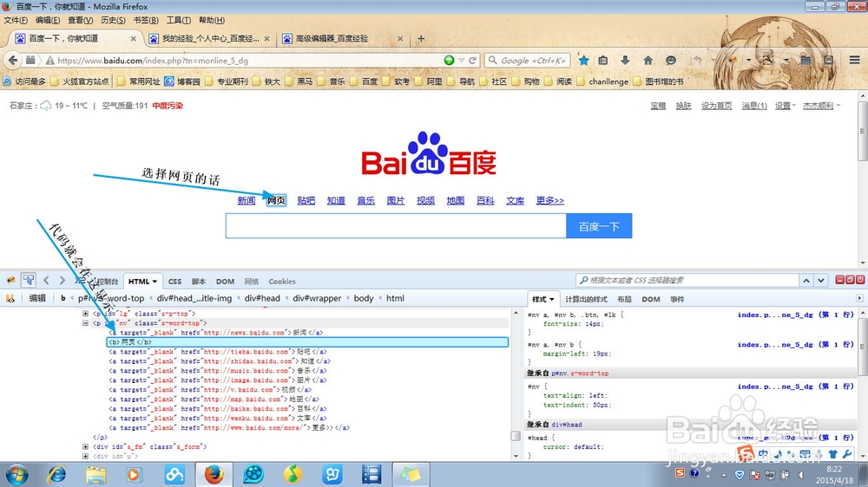Switch to the Firebug CSS tab
Image resolution: width=868 pixels, height=487 pixels.
pos(175,282)
